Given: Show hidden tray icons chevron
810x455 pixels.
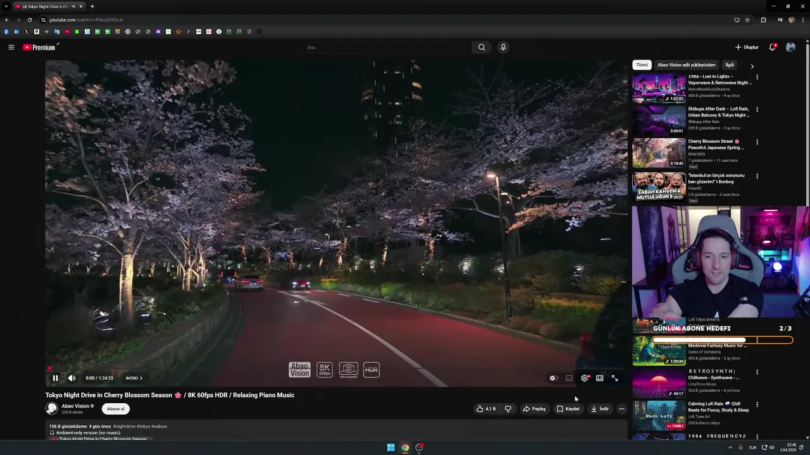Looking at the screenshot, I should [730, 447].
